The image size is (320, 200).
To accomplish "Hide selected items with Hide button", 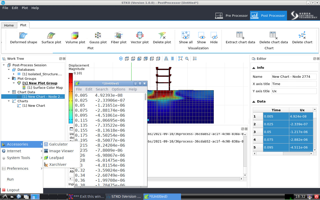I will point(214,36).
